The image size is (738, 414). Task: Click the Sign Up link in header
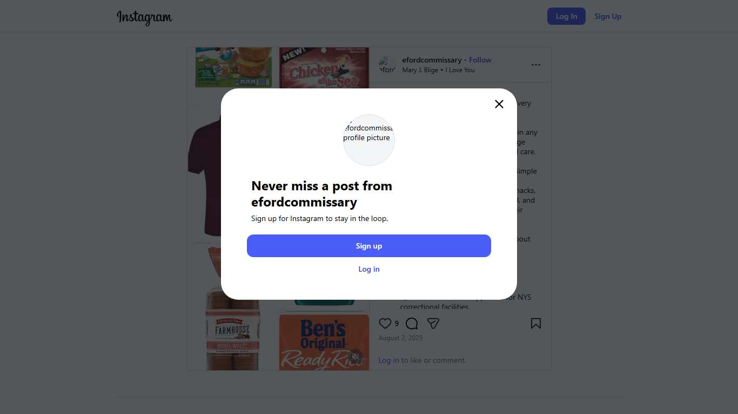click(x=608, y=16)
